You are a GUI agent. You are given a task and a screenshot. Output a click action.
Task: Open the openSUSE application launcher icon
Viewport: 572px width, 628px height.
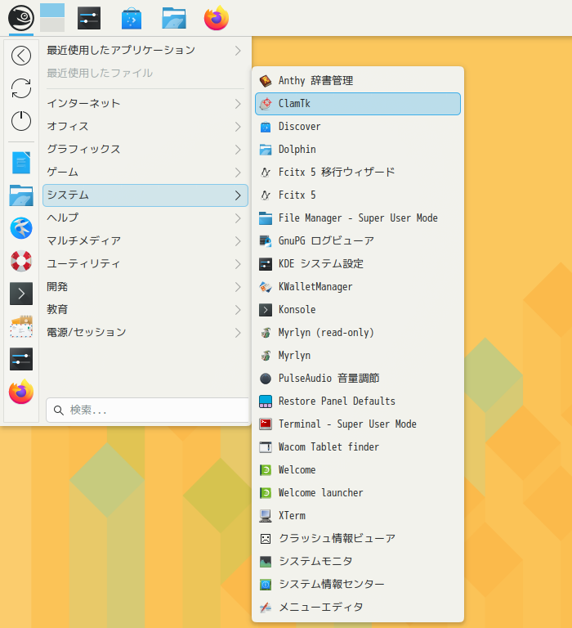click(x=20, y=18)
